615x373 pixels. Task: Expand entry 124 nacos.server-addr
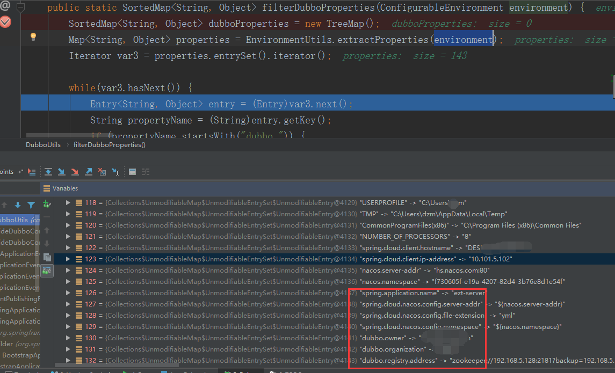pyautogui.click(x=68, y=270)
